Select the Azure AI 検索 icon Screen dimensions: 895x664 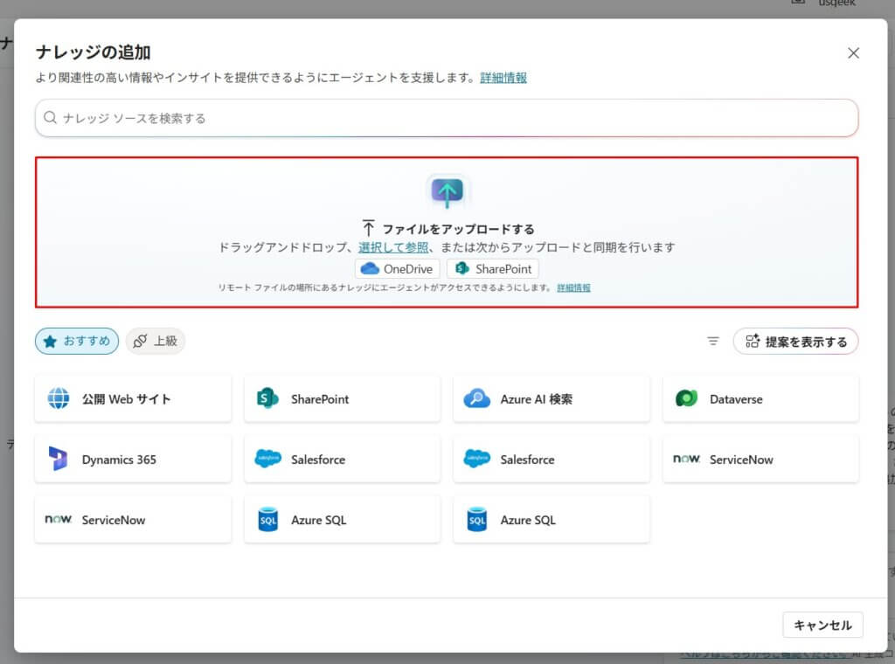[477, 399]
